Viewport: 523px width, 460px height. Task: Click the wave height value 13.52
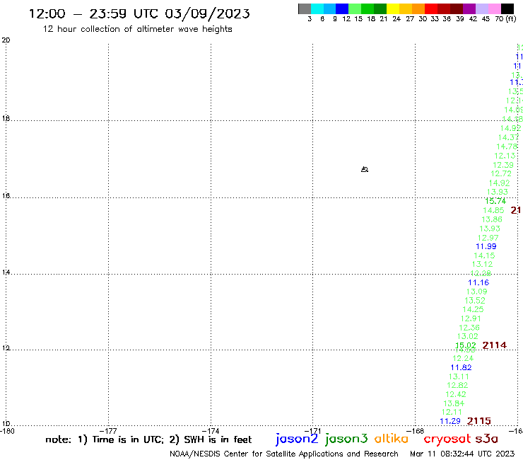pyautogui.click(x=475, y=300)
